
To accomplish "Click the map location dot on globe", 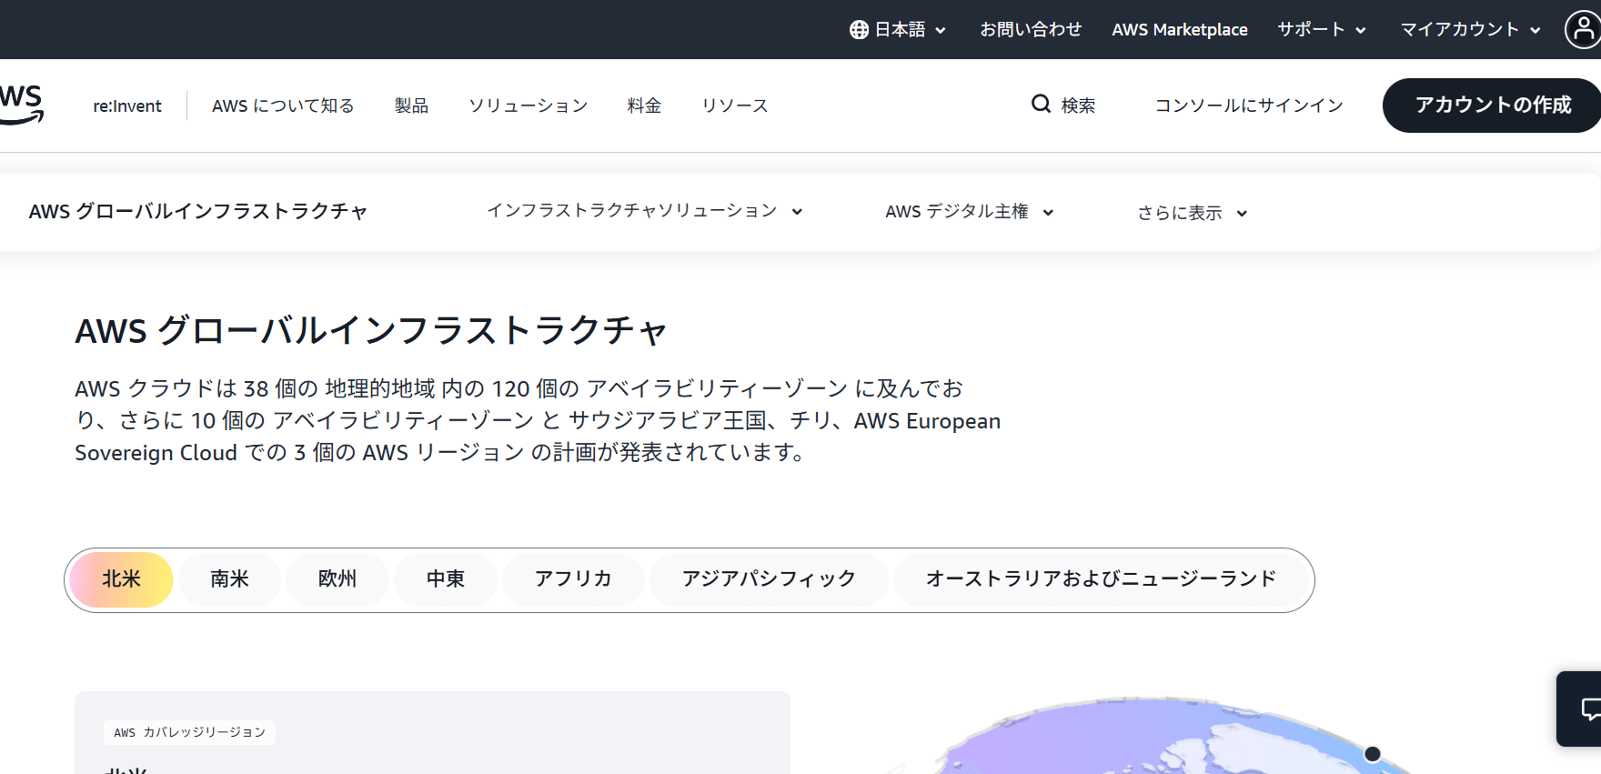I will click(x=1373, y=754).
